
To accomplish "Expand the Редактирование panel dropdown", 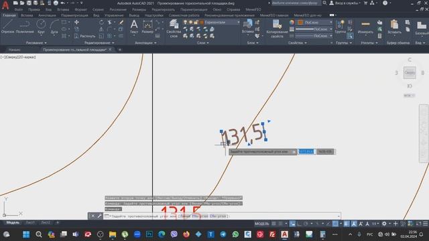I will click(99, 43).
